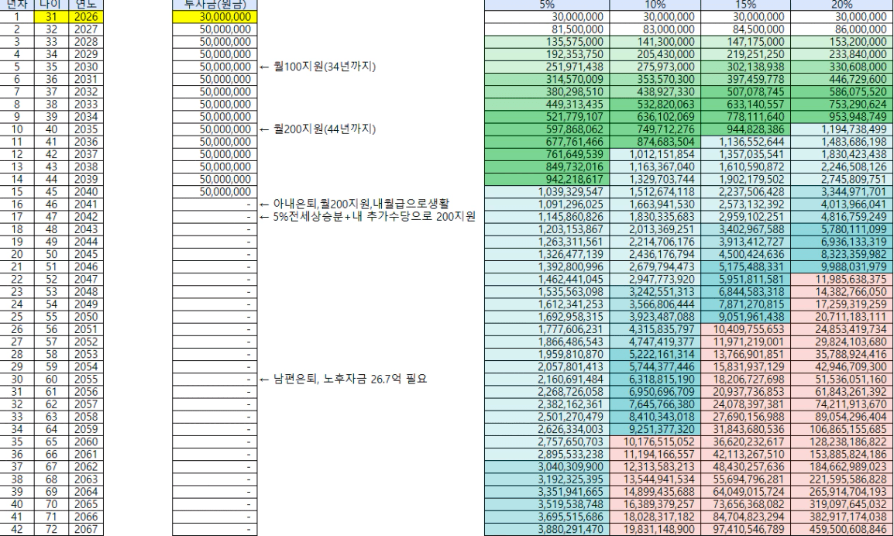This screenshot has height=536, width=894.
Task: Select the year cell 2055
Action: click(x=86, y=380)
